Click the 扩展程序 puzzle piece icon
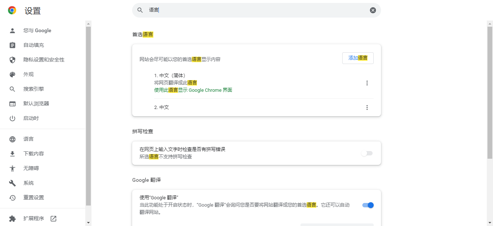Viewport: 493px width, 226px height. (12, 219)
